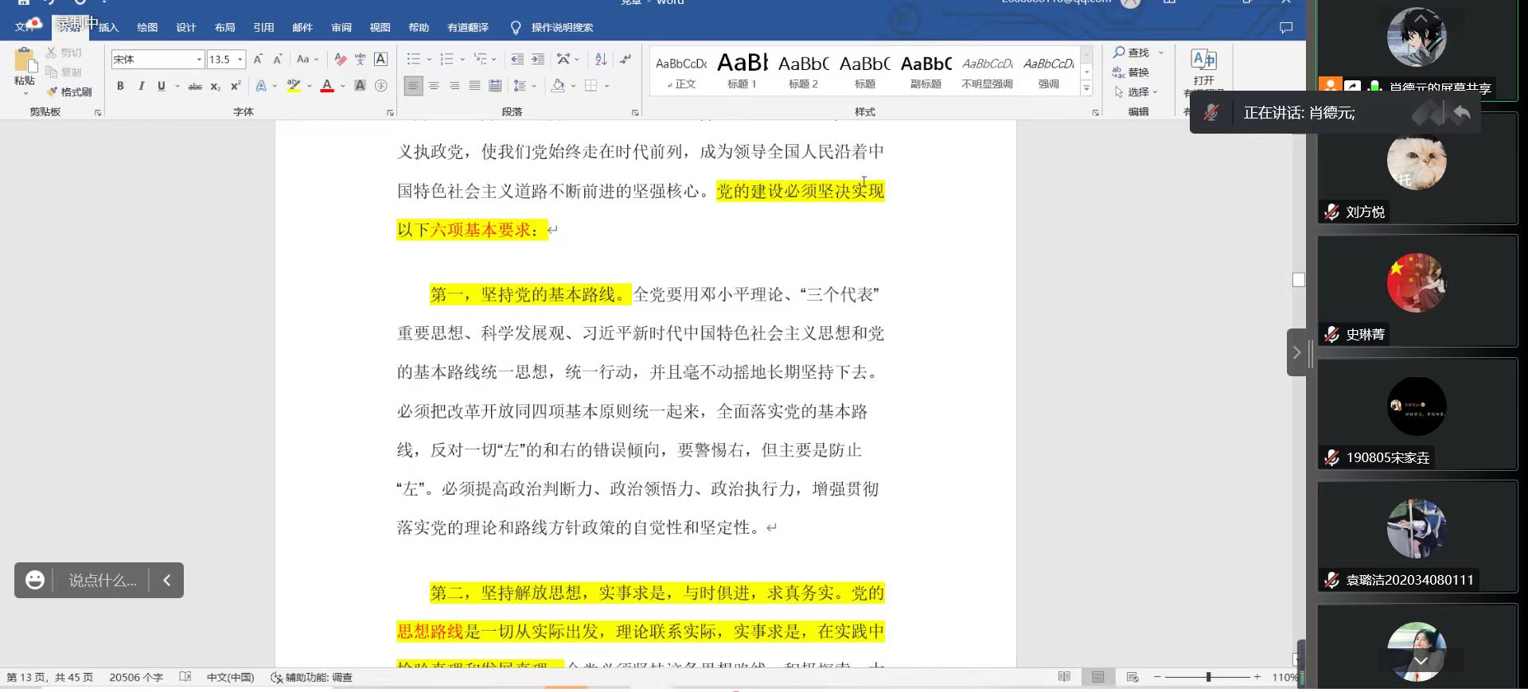Apply the red font color button
The width and height of the screenshot is (1528, 692).
click(x=327, y=86)
